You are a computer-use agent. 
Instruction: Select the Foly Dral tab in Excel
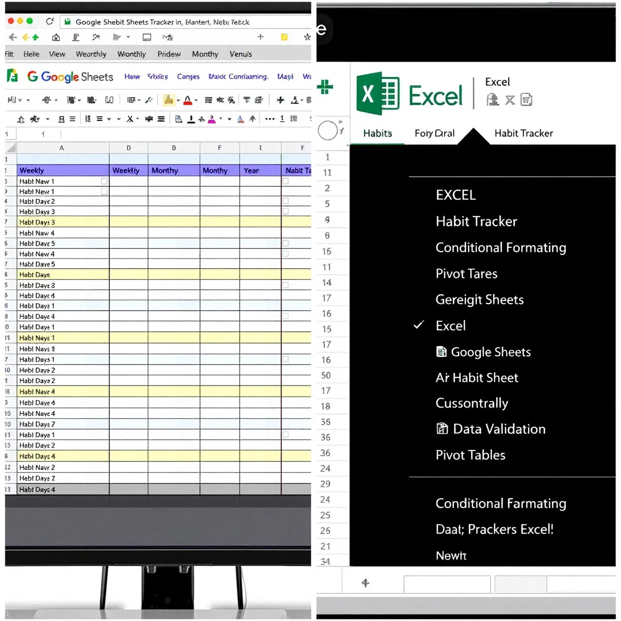[435, 133]
